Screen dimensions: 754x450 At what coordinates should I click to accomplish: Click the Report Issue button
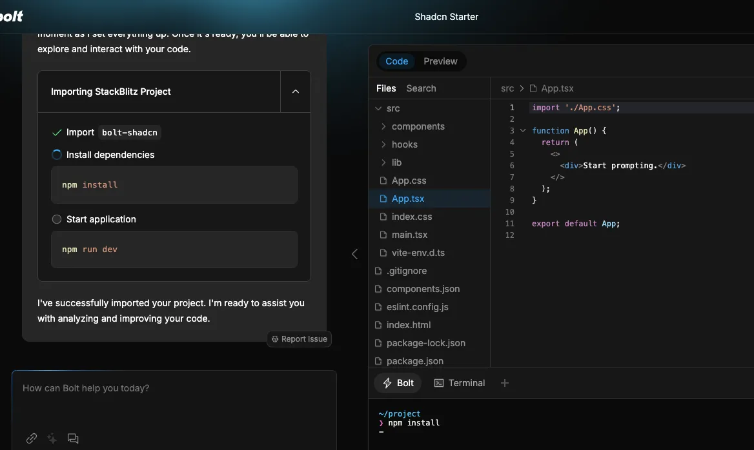[299, 339]
